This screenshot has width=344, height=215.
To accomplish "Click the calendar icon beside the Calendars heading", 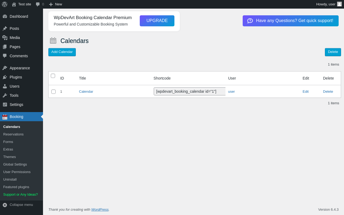I will 53,41.
